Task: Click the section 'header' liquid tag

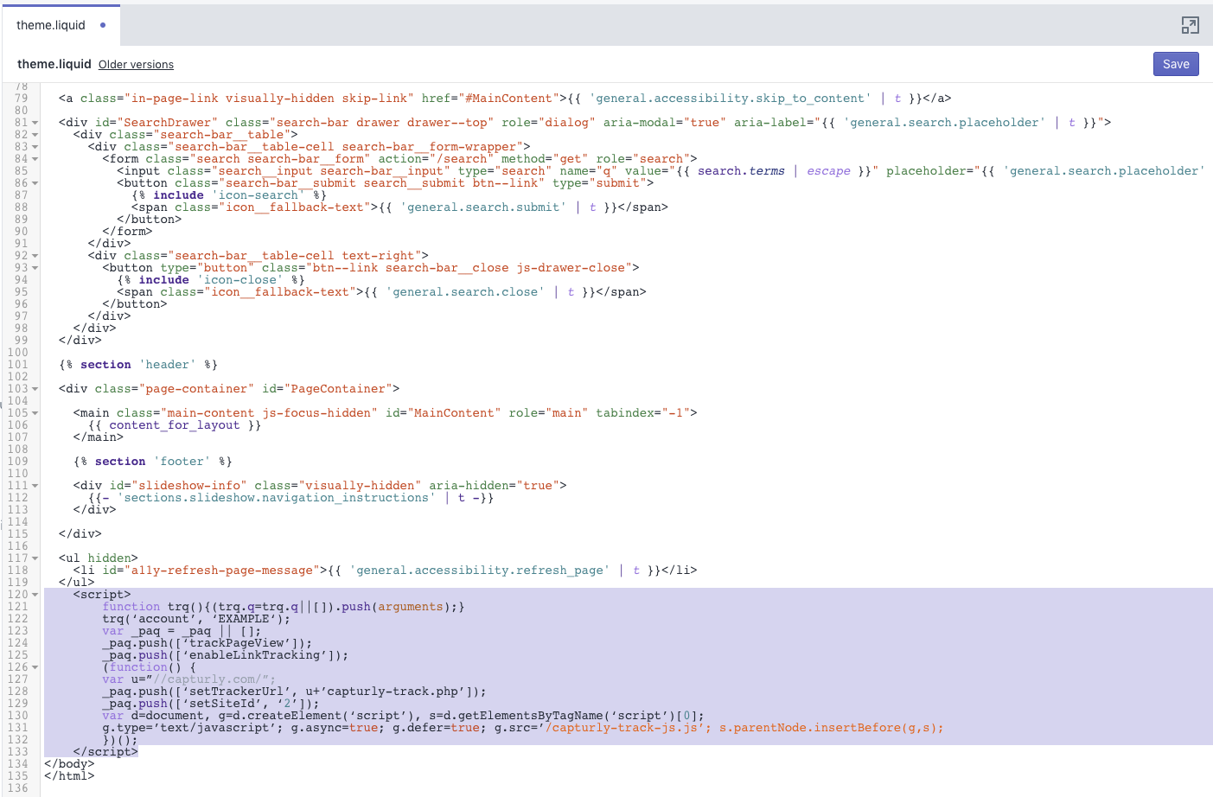Action: click(x=138, y=365)
